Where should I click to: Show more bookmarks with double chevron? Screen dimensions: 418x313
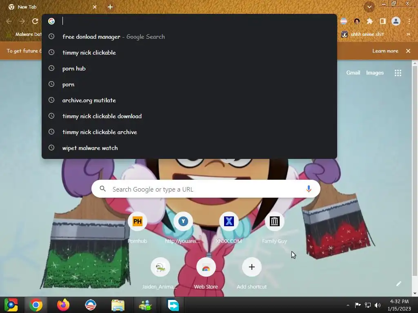[x=408, y=34]
